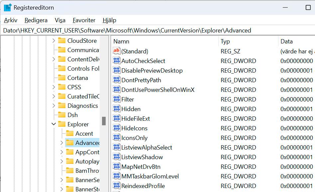Open the Redigera menu
Viewport: 315px width, 192px height.
pyautogui.click(x=36, y=20)
